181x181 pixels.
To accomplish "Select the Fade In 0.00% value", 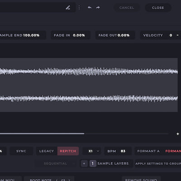I will (x=79, y=35).
